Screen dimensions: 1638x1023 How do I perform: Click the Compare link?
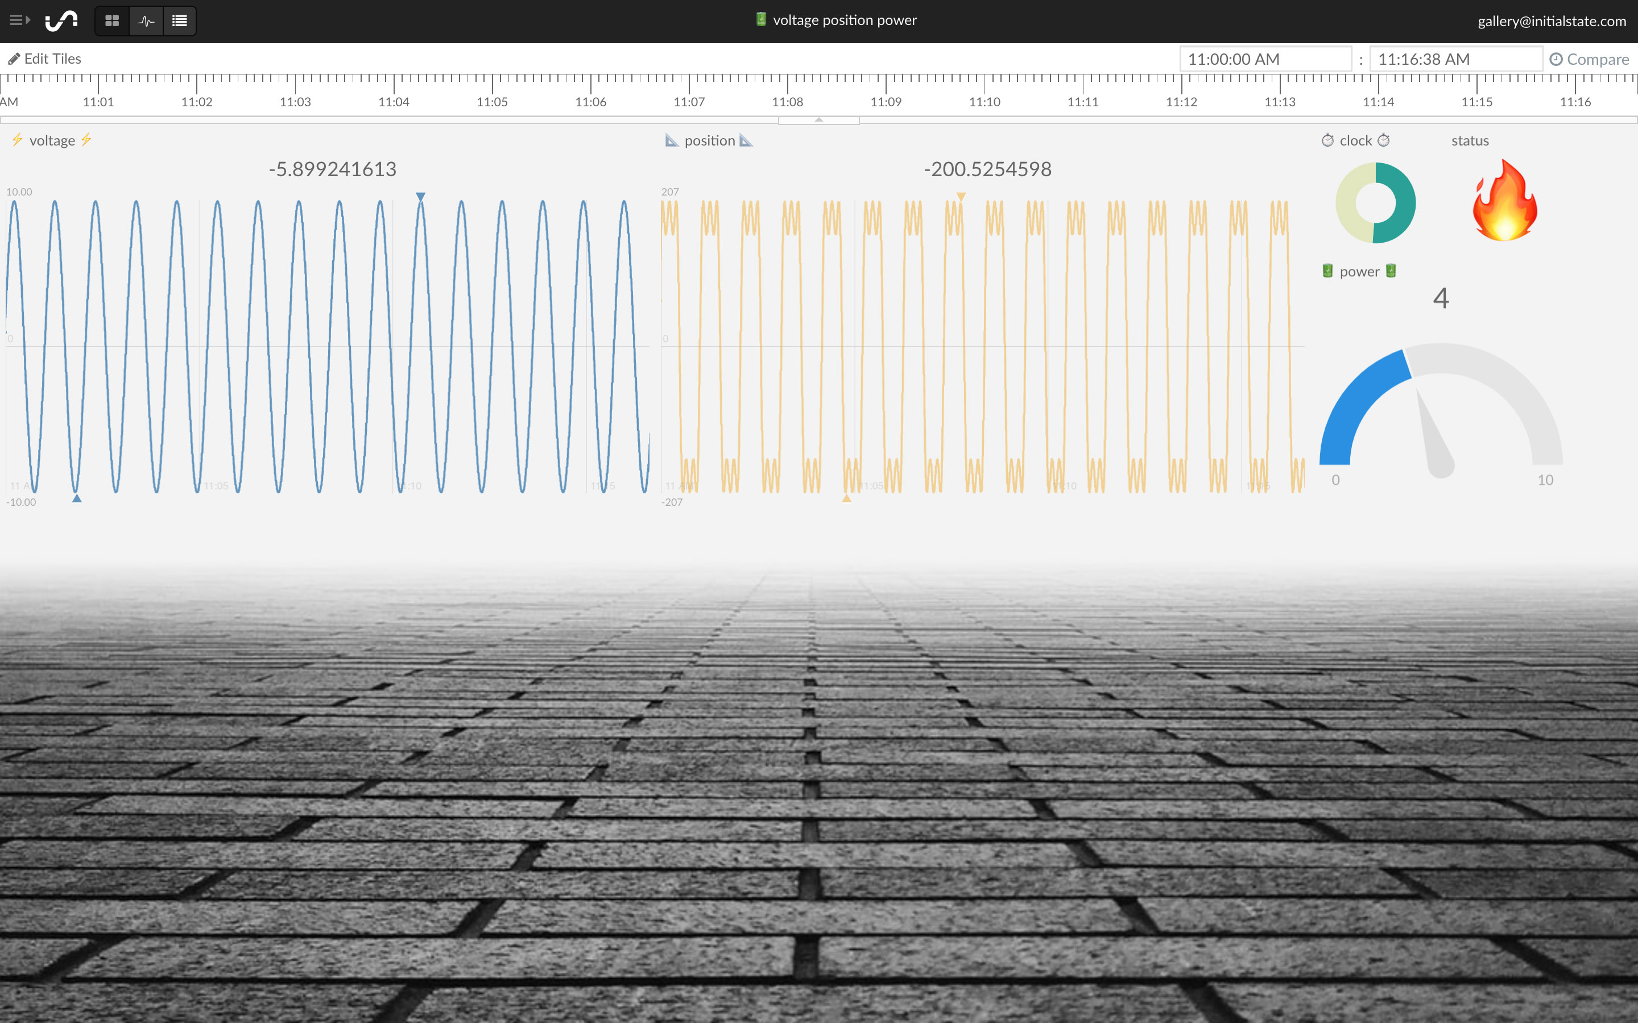click(1598, 60)
